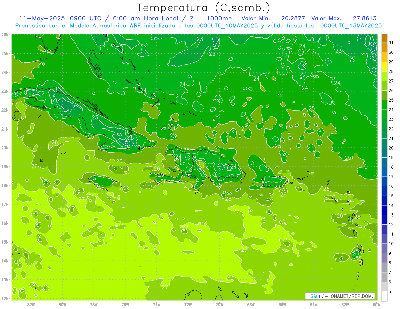Click the latitude label 16N
The width and height of the screenshot is (400, 309).
click(5, 223)
